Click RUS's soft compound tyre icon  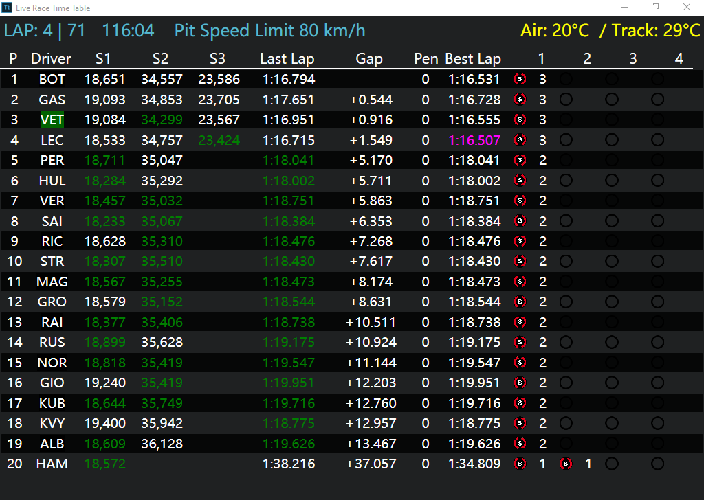(520, 342)
